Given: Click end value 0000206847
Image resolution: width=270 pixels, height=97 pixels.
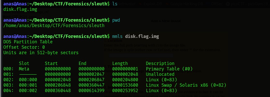Looking at the screenshot, I should 91,80.
